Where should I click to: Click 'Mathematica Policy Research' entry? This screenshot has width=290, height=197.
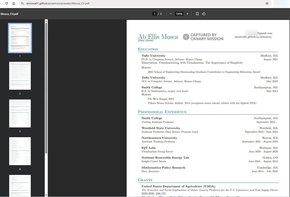click(x=163, y=168)
